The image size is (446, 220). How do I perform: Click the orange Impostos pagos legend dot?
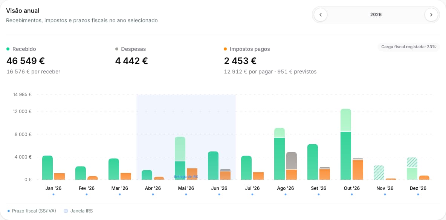[225, 49]
